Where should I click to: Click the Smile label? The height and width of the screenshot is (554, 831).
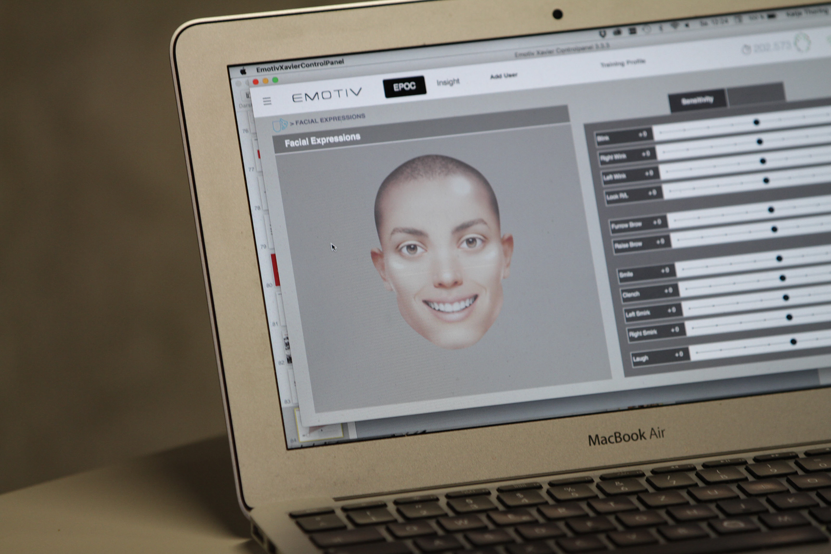pos(626,275)
